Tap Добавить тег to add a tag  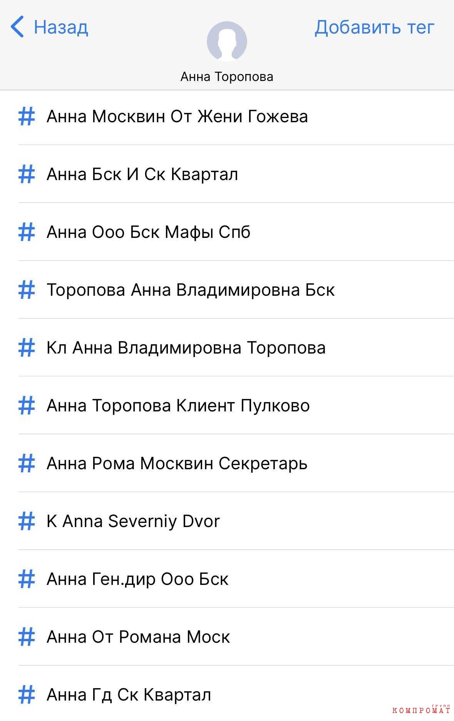pos(374,27)
